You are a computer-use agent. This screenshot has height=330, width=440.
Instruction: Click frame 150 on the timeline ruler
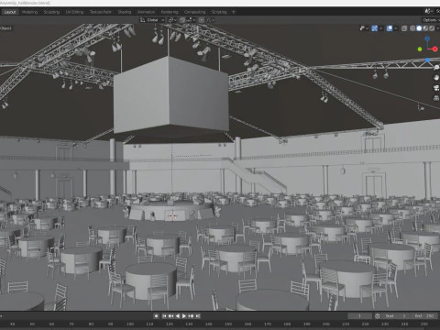(228, 324)
